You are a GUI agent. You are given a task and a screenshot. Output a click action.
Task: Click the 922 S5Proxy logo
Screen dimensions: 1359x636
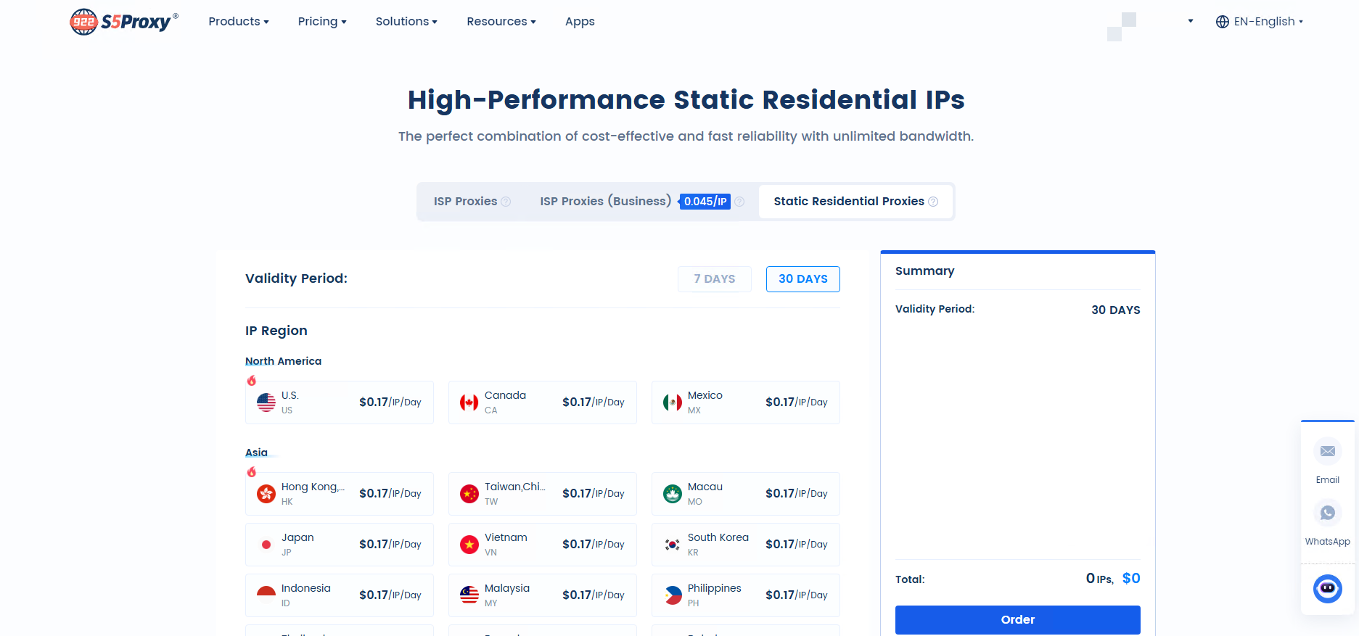(124, 22)
